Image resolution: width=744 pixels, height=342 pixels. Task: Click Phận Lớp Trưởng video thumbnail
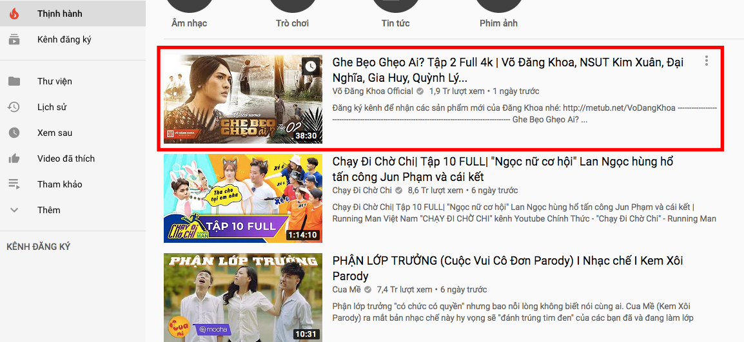point(243,298)
